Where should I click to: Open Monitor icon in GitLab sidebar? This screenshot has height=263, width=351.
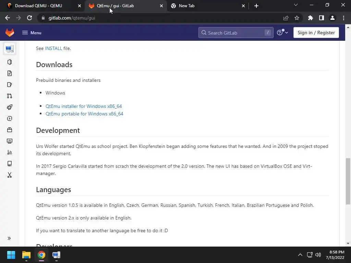click(x=9, y=141)
